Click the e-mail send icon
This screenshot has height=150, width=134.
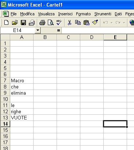click(32, 23)
